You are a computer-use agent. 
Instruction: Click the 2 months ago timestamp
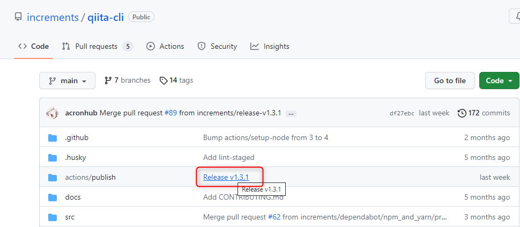[x=487, y=138]
